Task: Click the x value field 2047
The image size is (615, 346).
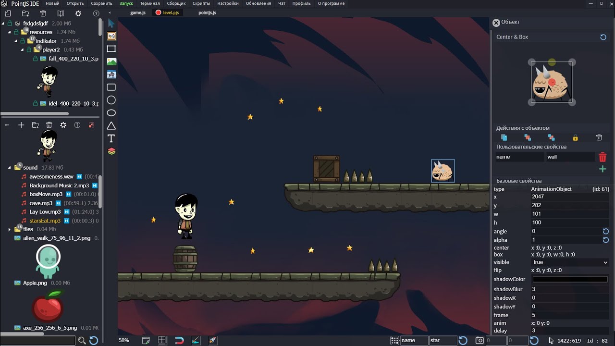Action: (570, 197)
